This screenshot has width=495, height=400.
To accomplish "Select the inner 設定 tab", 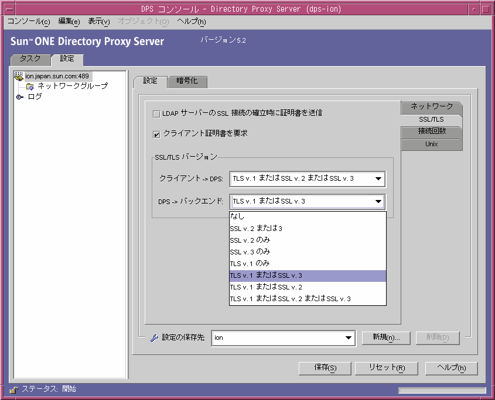I will (x=151, y=81).
